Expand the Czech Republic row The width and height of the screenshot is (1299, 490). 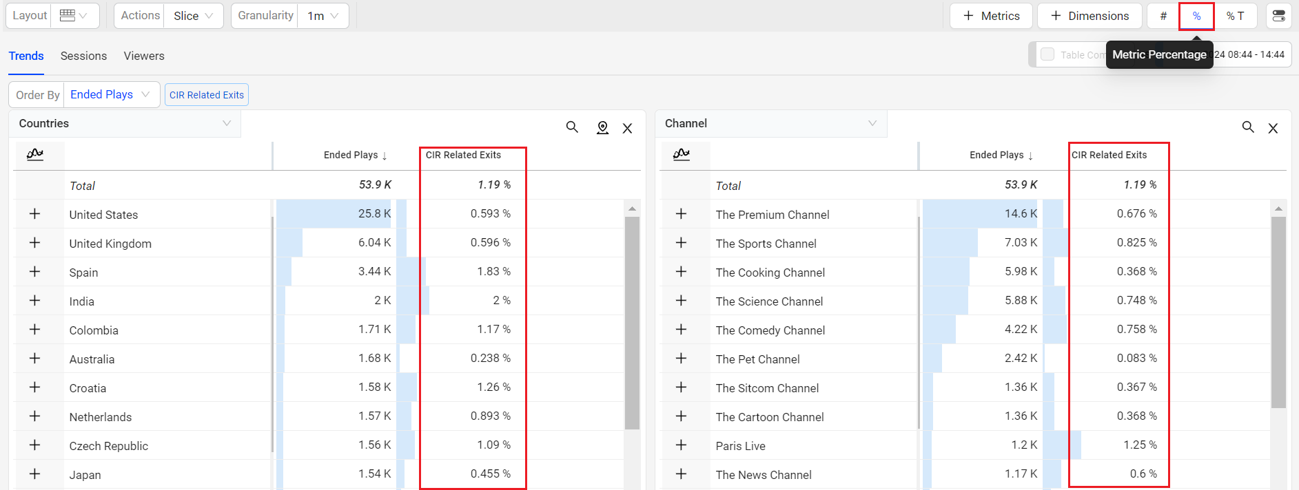34,445
